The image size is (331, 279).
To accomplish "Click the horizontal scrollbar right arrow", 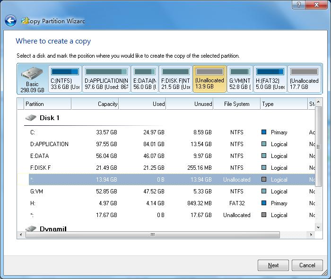I will (312, 235).
